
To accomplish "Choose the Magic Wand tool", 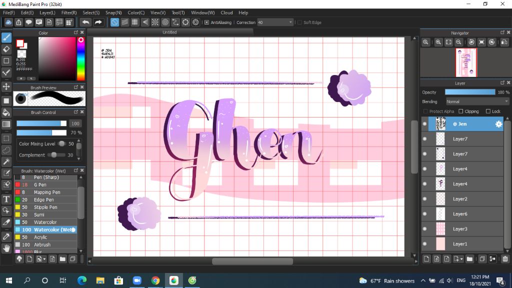I will coord(6,161).
